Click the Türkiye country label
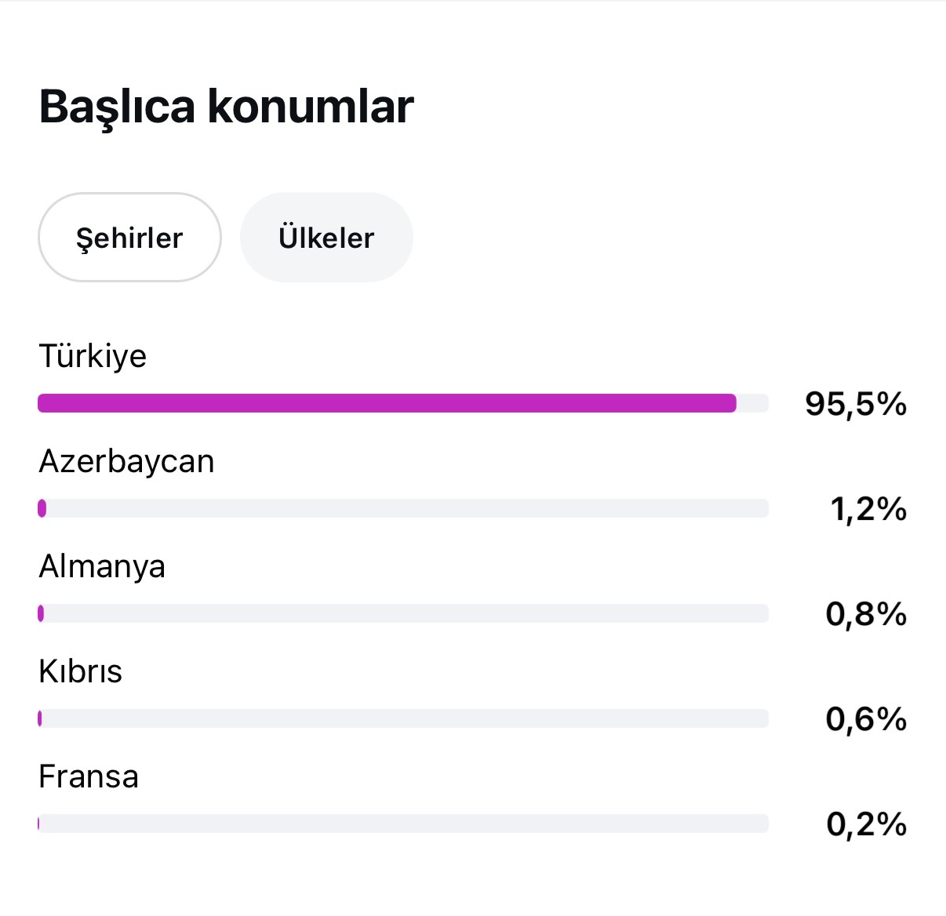This screenshot has height=916, width=946. 93,356
